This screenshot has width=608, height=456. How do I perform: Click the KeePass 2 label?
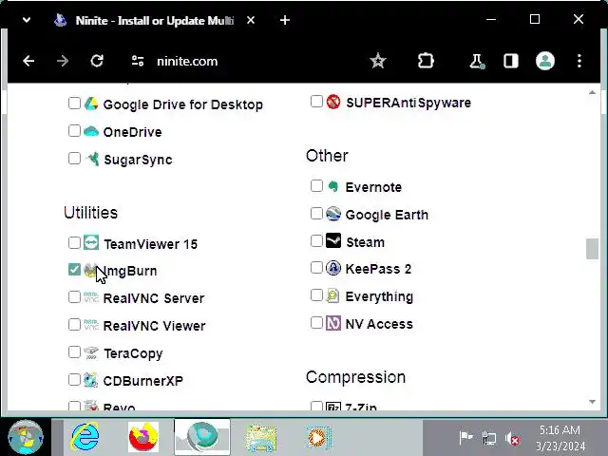[378, 269]
